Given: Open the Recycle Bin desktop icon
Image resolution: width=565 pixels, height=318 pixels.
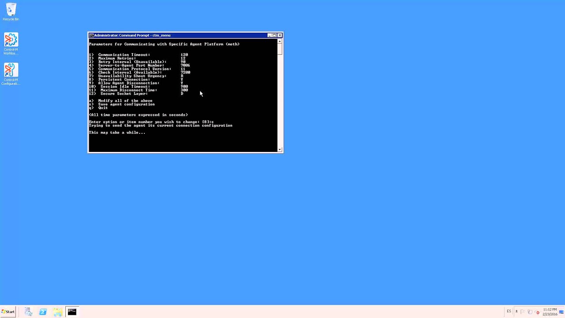Looking at the screenshot, I should [11, 12].
